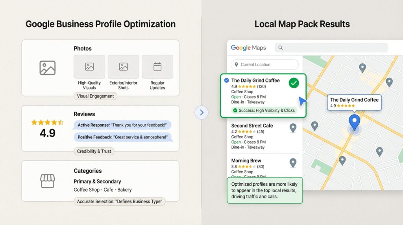Click the Regular Updates calendar icon
The image size is (403, 225).
(x=157, y=67)
